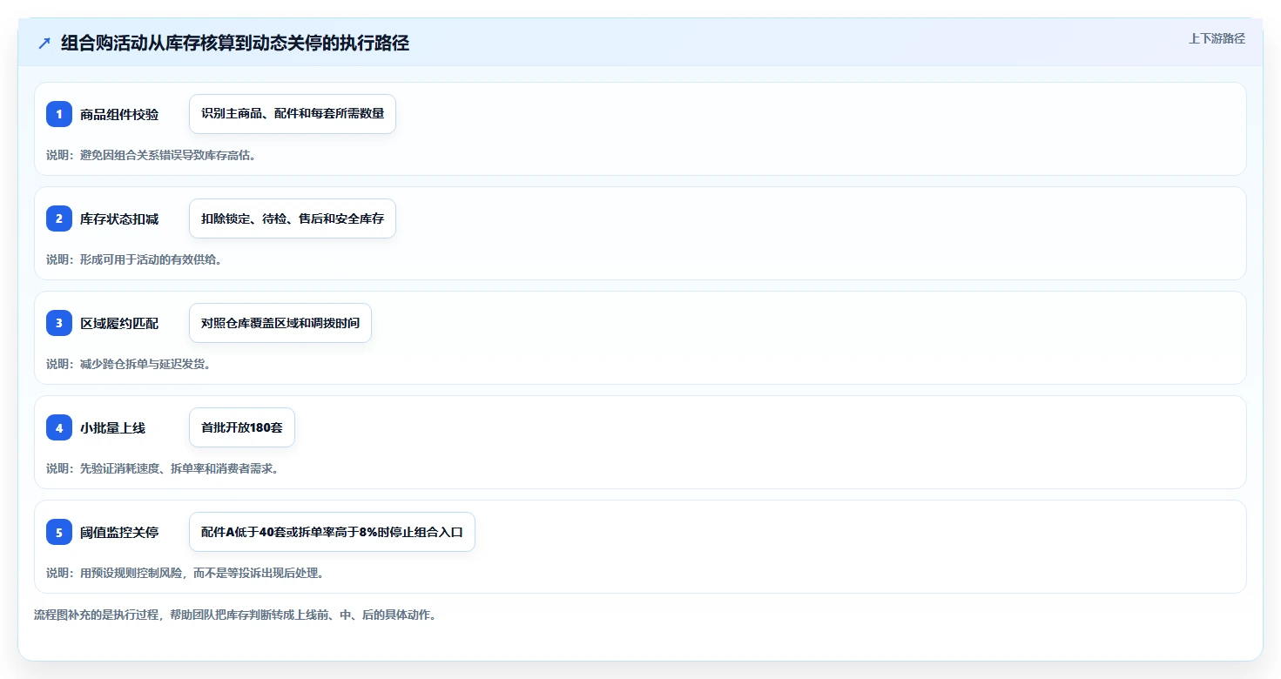Click step number badge 5
The image size is (1281, 679).
[59, 532]
